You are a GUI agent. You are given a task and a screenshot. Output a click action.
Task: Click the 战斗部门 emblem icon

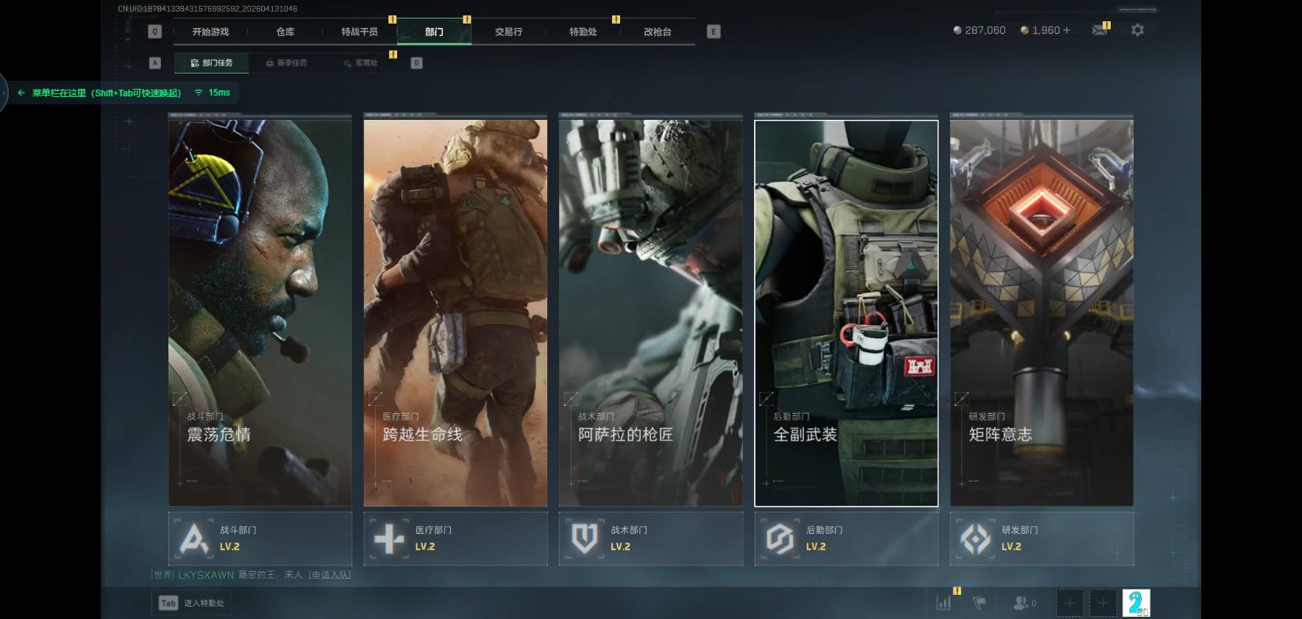(x=193, y=538)
